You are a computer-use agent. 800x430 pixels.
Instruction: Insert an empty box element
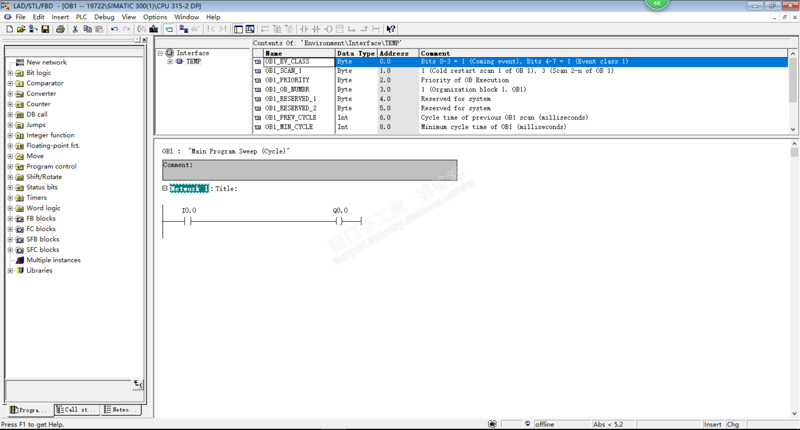340,29
